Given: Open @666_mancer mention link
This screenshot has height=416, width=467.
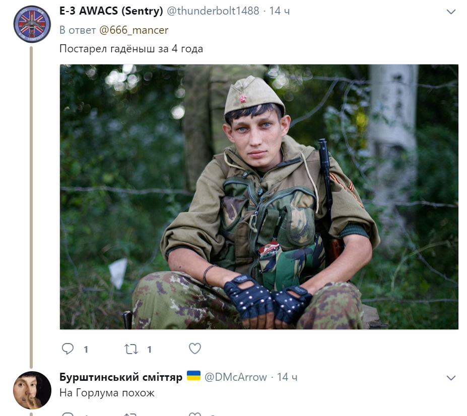Looking at the screenshot, I should [134, 30].
